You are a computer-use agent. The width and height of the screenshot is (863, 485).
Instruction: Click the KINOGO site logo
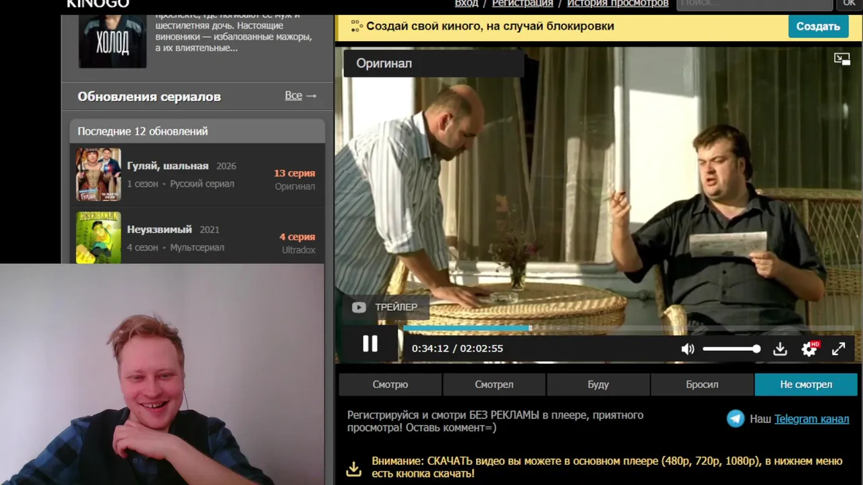[98, 3]
